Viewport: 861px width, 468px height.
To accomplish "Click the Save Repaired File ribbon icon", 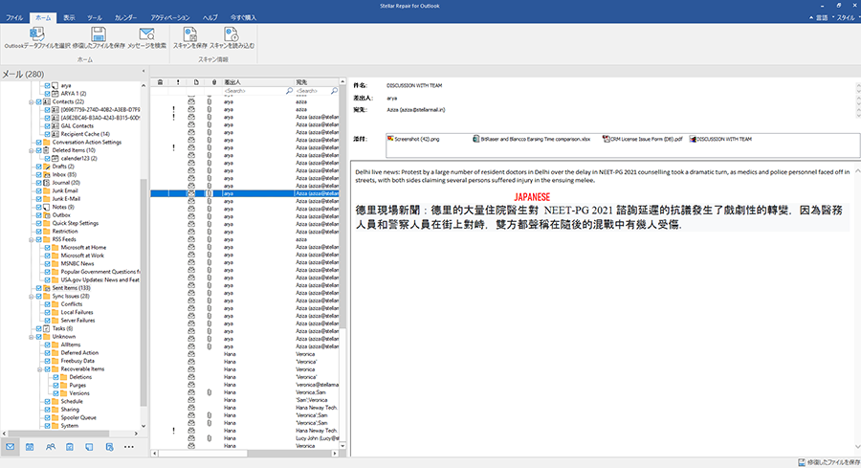I will (x=99, y=34).
